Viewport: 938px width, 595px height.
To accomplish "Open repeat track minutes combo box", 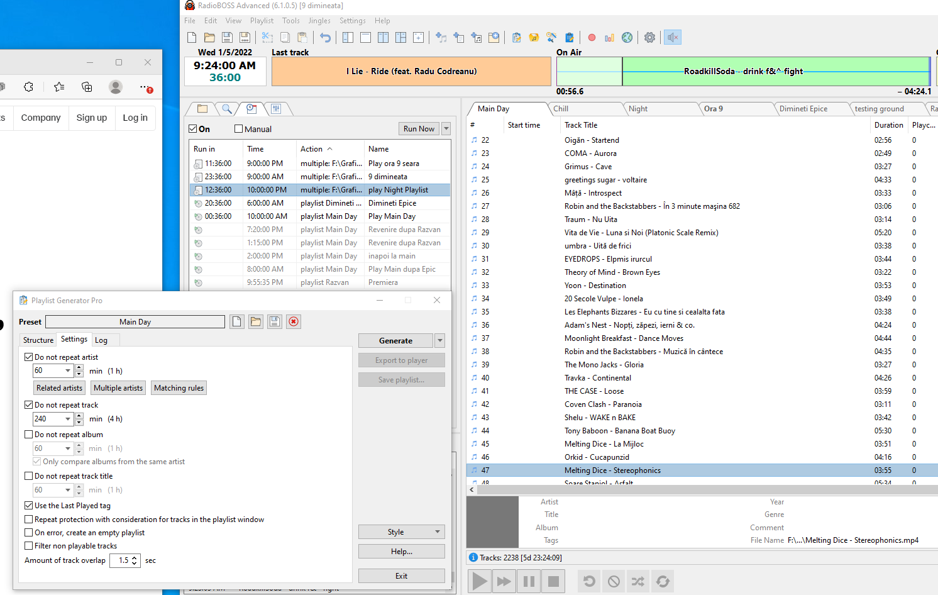I will click(53, 419).
